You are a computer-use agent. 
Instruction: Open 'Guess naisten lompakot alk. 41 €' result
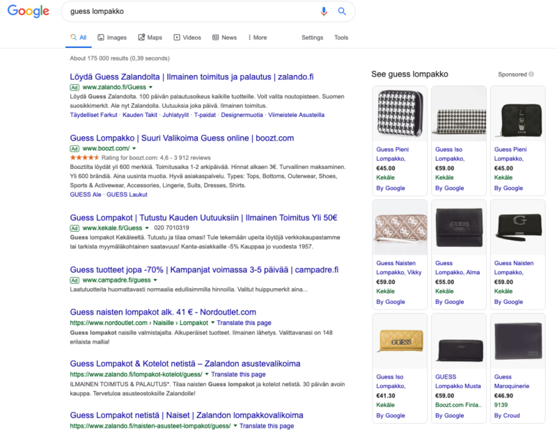pyautogui.click(x=163, y=312)
